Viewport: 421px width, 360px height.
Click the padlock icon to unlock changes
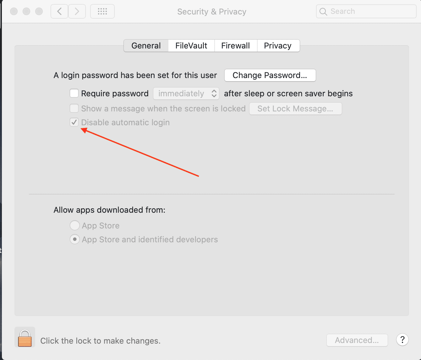(25, 338)
